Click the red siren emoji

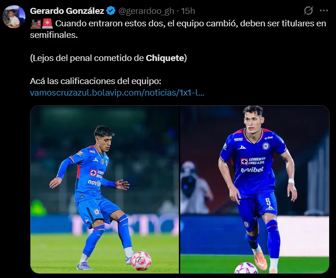click(47, 24)
